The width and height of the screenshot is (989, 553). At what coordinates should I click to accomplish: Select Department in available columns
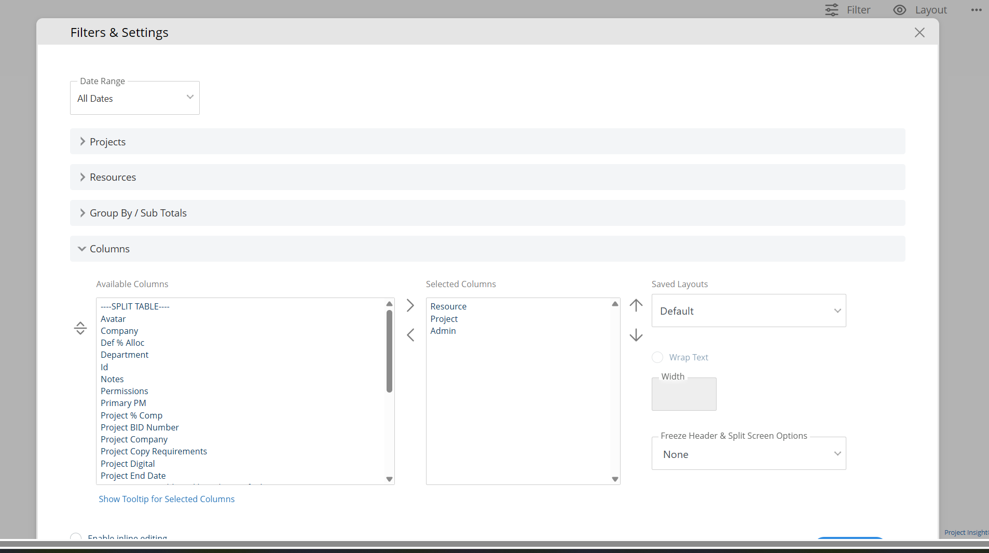click(x=125, y=355)
